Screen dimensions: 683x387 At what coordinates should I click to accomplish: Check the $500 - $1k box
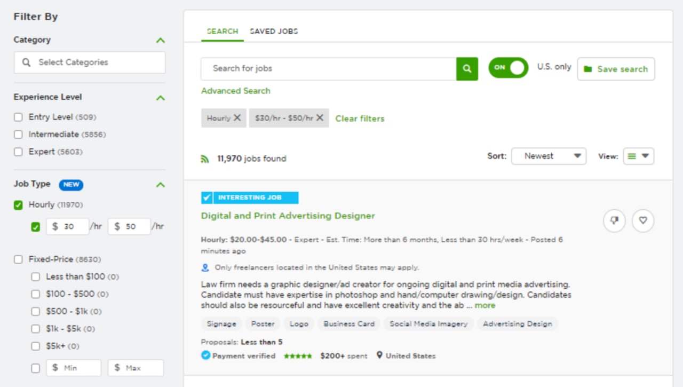(x=36, y=312)
